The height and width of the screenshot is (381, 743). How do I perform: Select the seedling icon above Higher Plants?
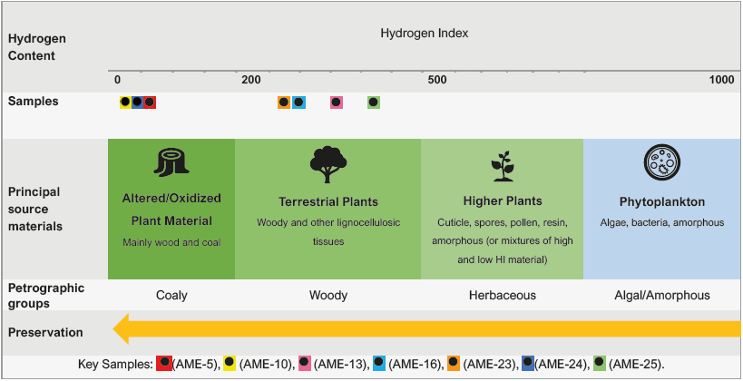tap(502, 167)
